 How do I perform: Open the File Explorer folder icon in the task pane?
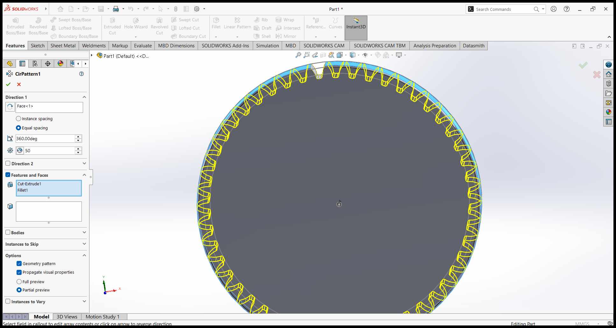[x=609, y=93]
